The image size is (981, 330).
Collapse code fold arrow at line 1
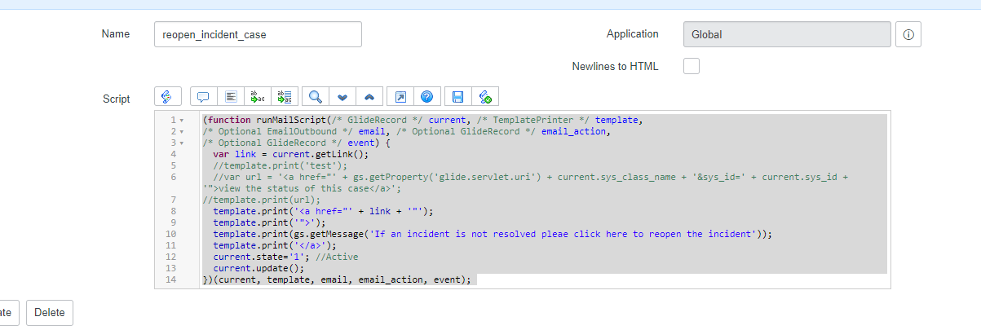[x=181, y=120]
